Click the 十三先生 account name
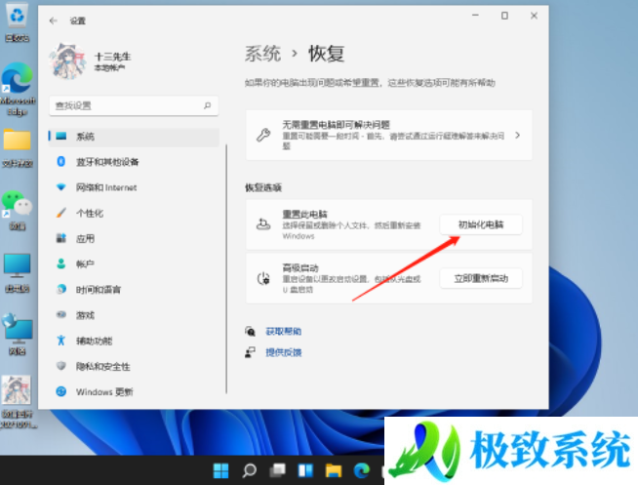This screenshot has height=485, width=638. coord(113,57)
